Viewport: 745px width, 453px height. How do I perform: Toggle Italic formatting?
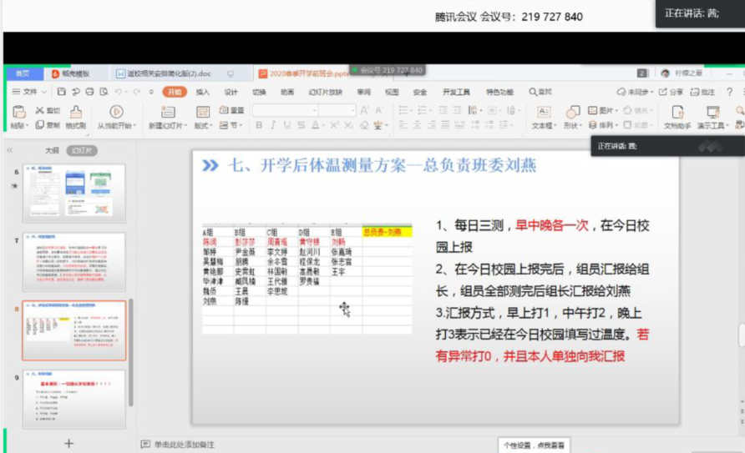pyautogui.click(x=273, y=125)
